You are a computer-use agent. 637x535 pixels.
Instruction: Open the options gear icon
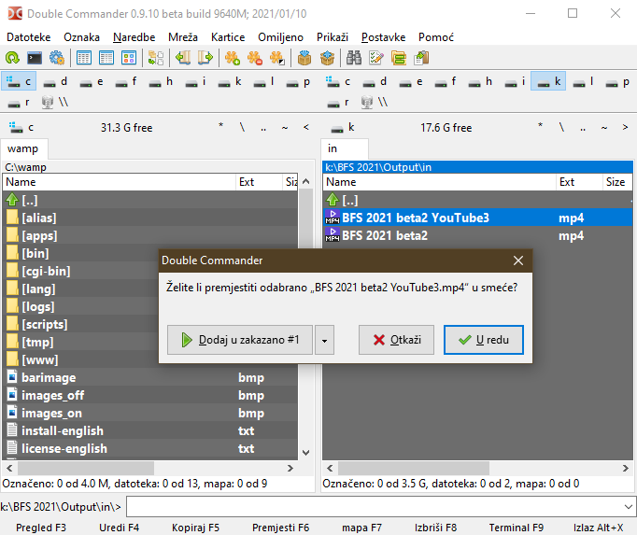pos(57,58)
